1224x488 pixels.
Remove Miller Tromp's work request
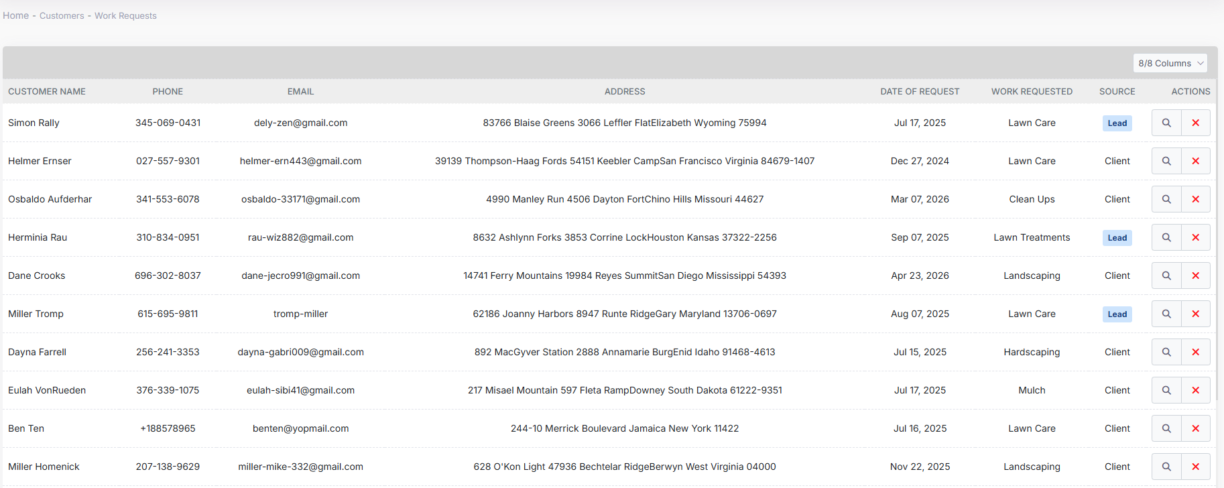tap(1195, 314)
